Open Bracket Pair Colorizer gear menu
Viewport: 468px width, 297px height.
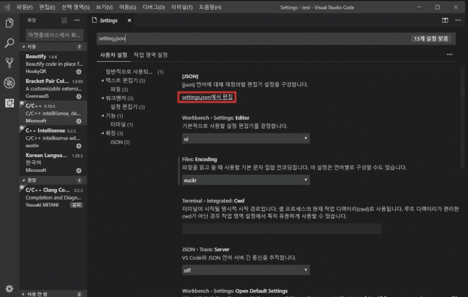point(79,97)
